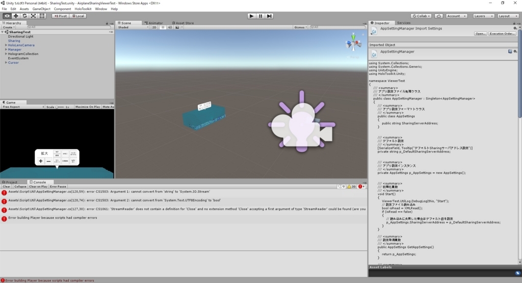Expand the Cursor object

point(6,62)
